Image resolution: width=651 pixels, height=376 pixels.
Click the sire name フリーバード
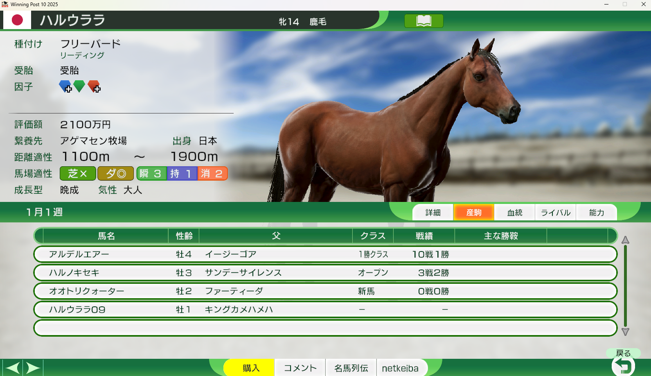pos(90,44)
